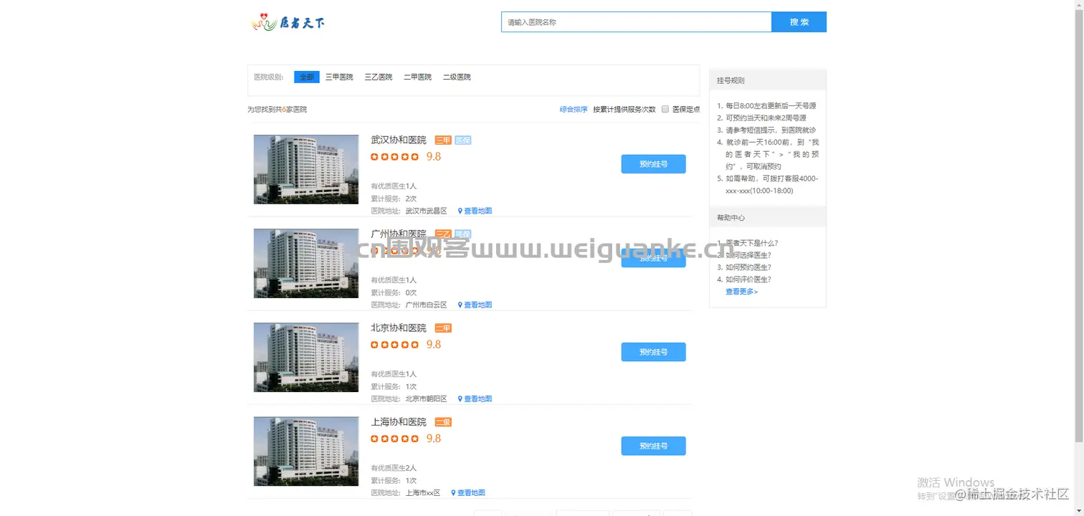Click the 搜索 search button
Viewport: 1084px width, 516px height.
[799, 22]
